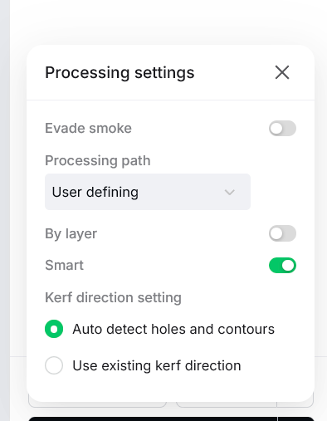Click the Kerf direction setting heading

tap(113, 297)
